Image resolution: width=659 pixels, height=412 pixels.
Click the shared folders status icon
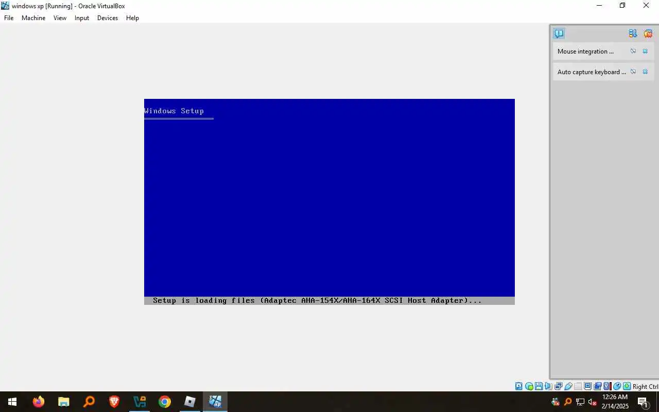(578, 386)
